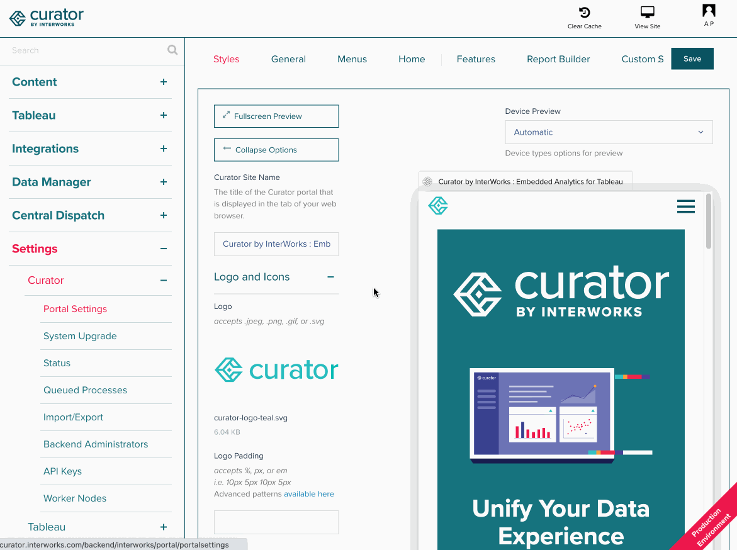Click the Save button
The height and width of the screenshot is (550, 737).
(692, 59)
